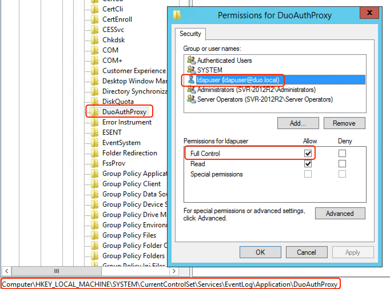
Task: Click the Chkdsk folder icon
Action: pos(95,40)
